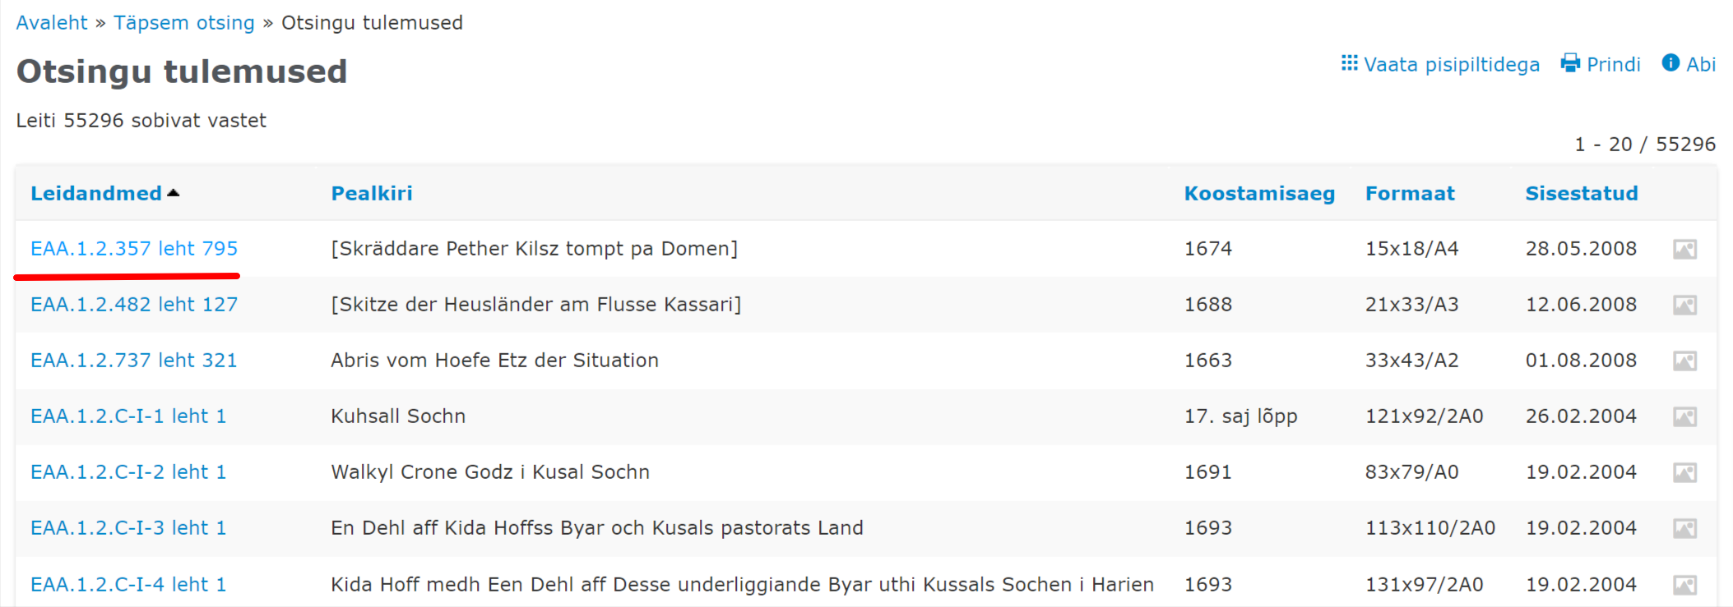Go to Avaleht breadcrumb link
1733x607 pixels.
(52, 22)
